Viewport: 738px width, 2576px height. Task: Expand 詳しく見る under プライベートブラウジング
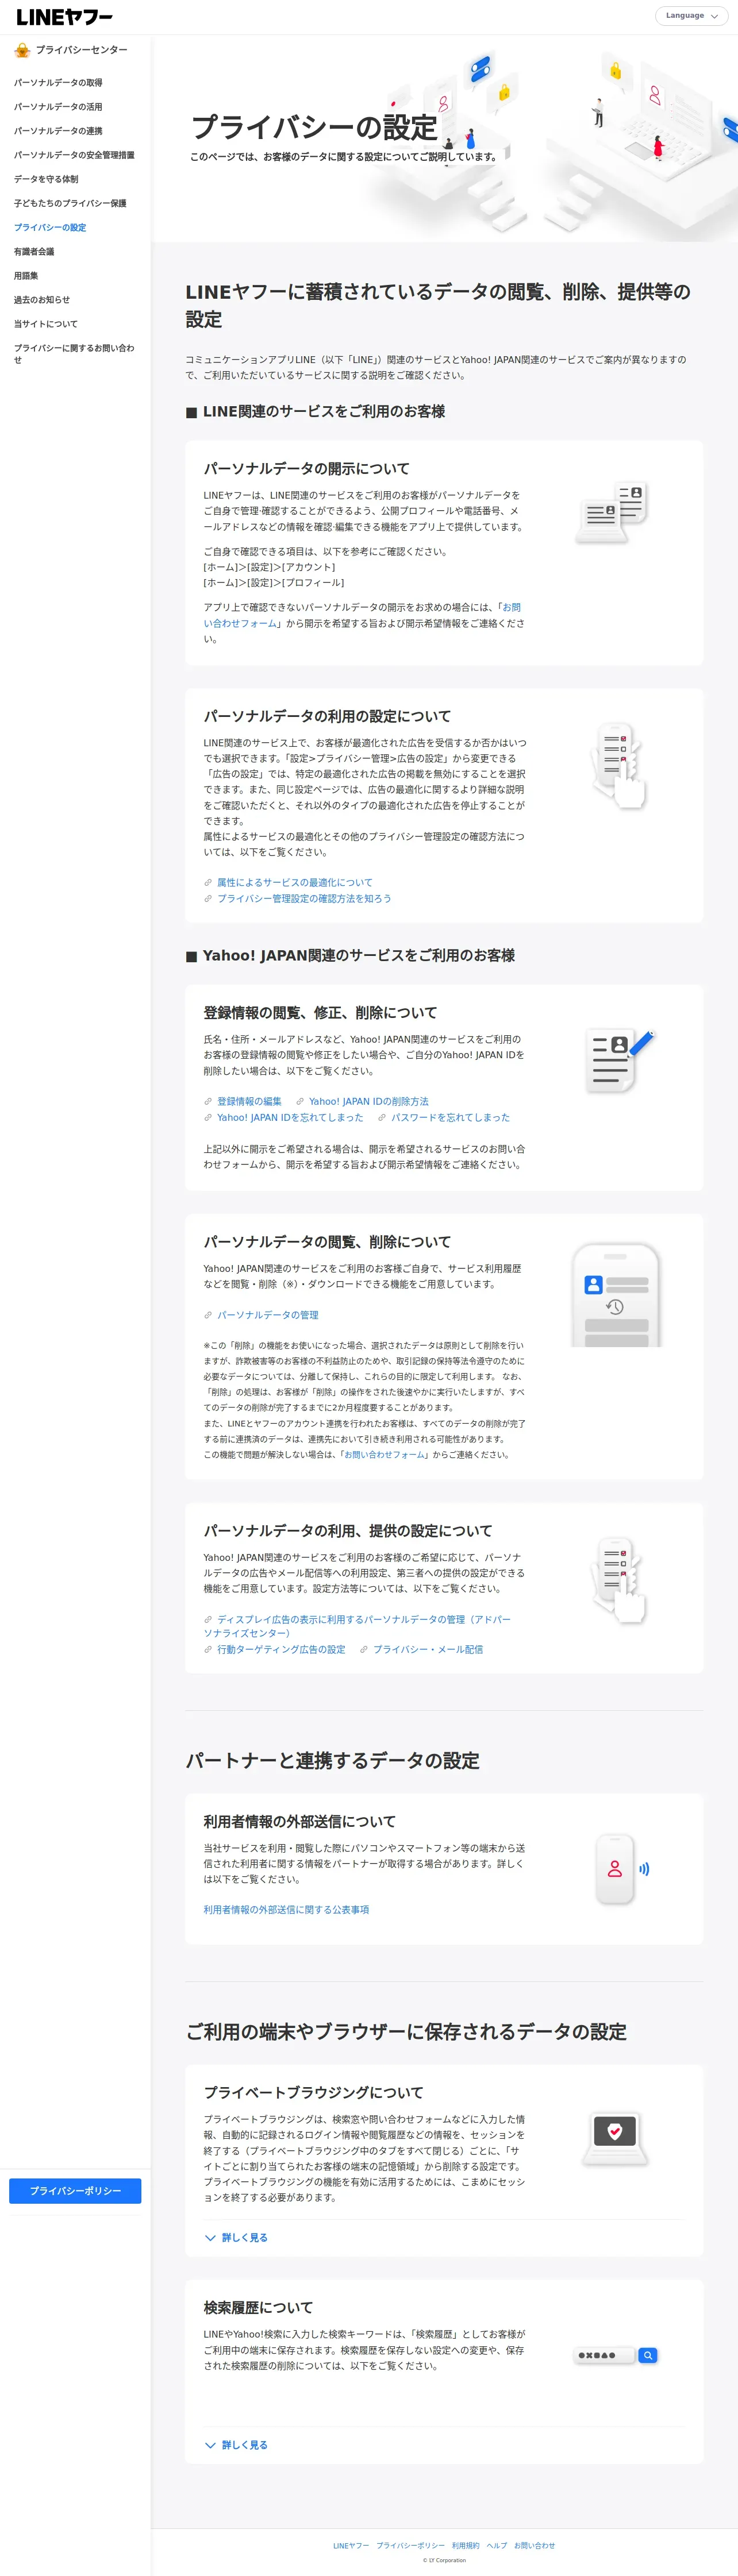[236, 2237]
